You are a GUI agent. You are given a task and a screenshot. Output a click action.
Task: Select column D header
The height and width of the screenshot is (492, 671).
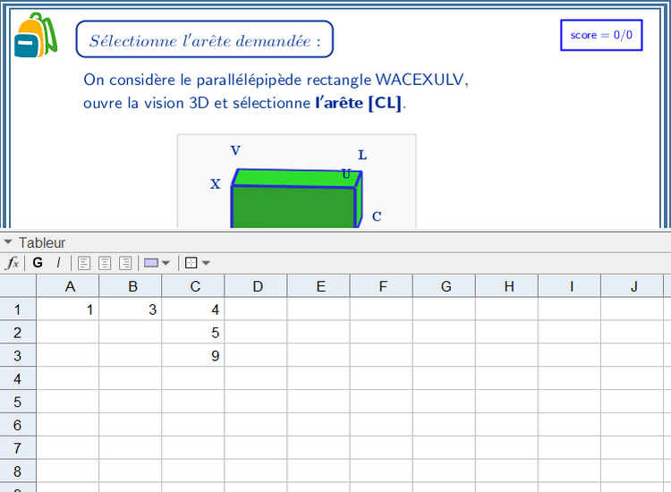256,285
